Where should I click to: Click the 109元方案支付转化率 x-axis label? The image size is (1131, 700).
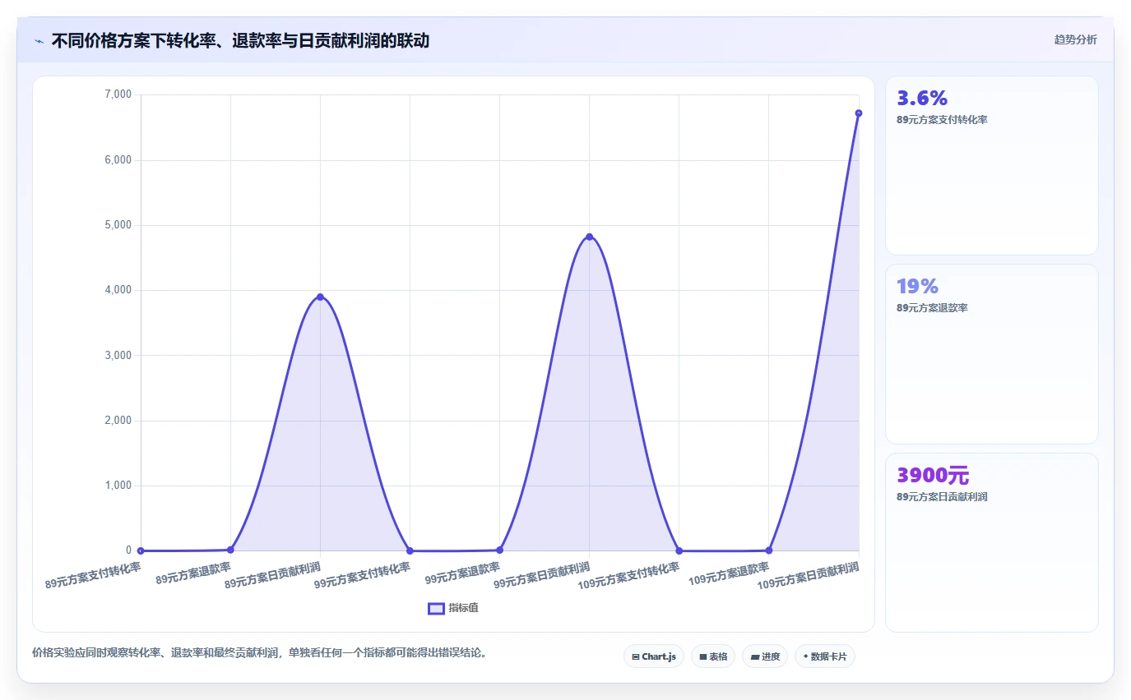pos(629,575)
